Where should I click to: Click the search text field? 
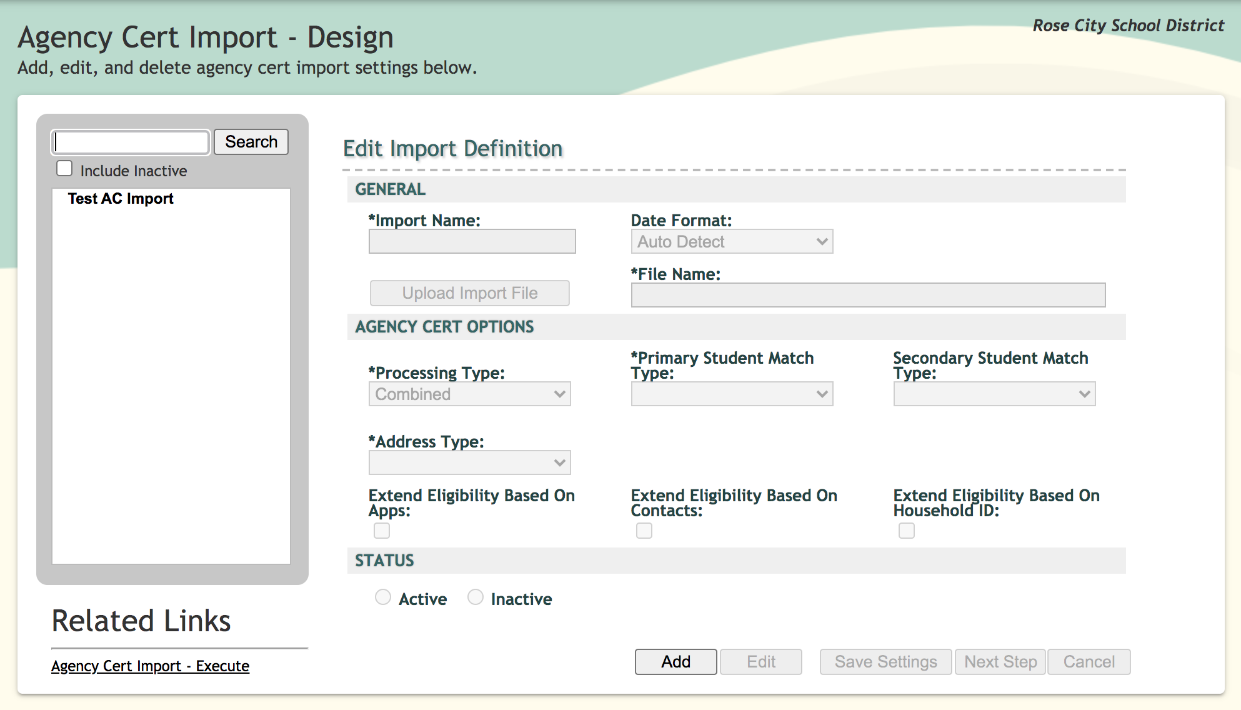pos(131,142)
